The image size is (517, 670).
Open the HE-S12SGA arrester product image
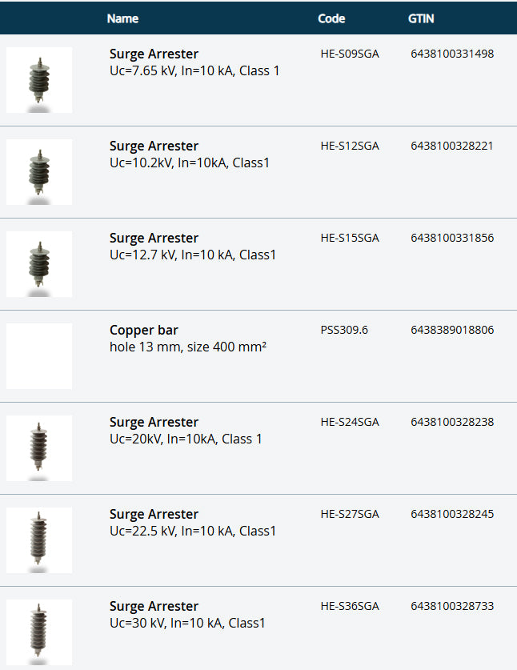pos(38,172)
